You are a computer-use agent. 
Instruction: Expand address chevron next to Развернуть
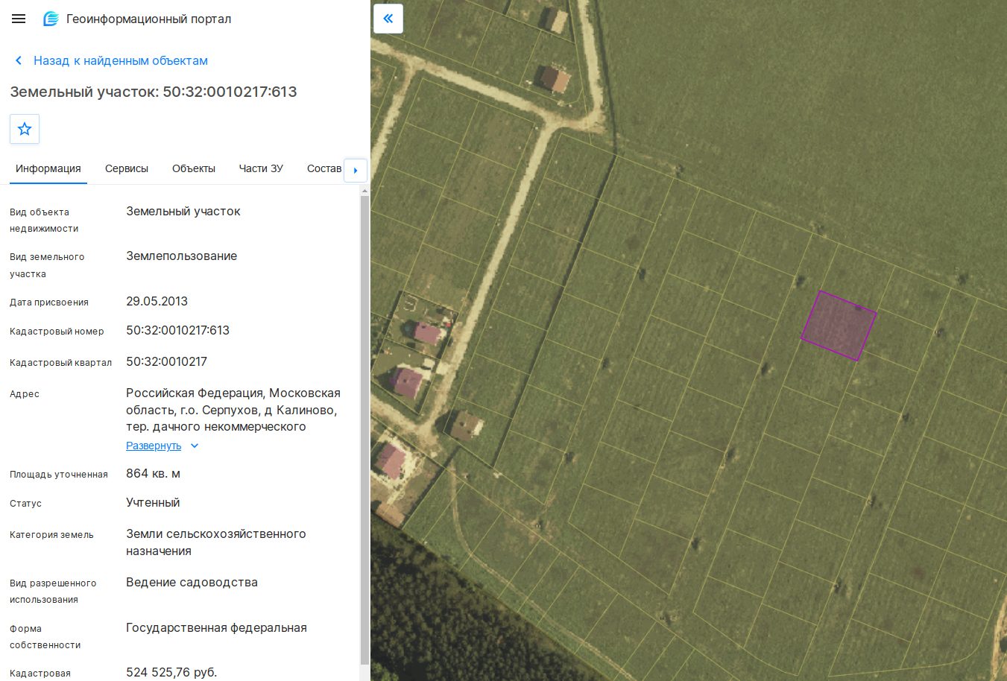(x=195, y=446)
